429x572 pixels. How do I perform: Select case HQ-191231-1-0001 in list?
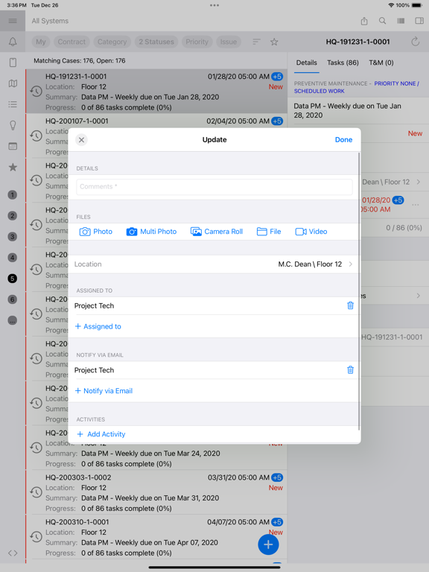click(156, 92)
